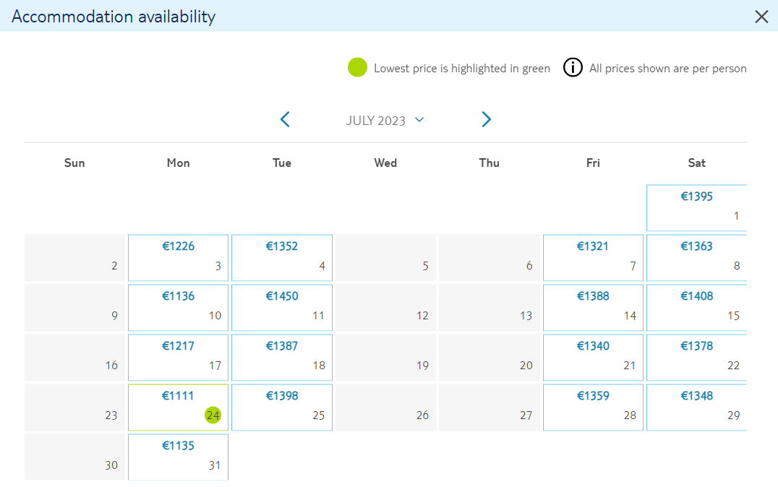The height and width of the screenshot is (487, 778).
Task: Choose July 4 at €1352
Action: click(x=282, y=258)
